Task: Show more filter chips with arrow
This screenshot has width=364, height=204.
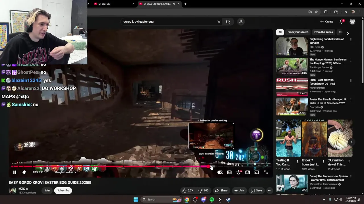Action: [x=348, y=33]
